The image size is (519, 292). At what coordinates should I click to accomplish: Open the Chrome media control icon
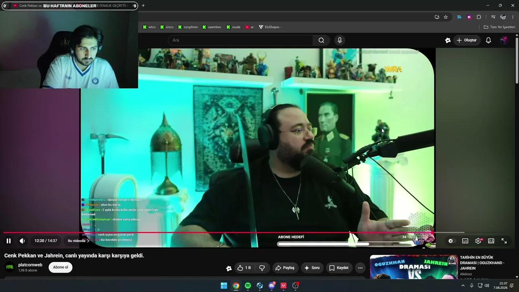pyautogui.click(x=493, y=17)
